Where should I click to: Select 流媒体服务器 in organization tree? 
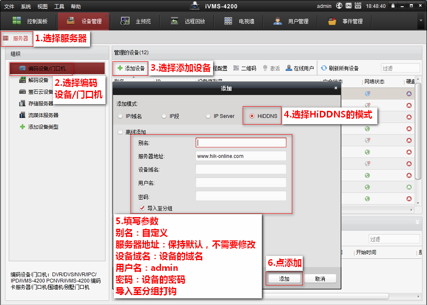pyautogui.click(x=39, y=115)
